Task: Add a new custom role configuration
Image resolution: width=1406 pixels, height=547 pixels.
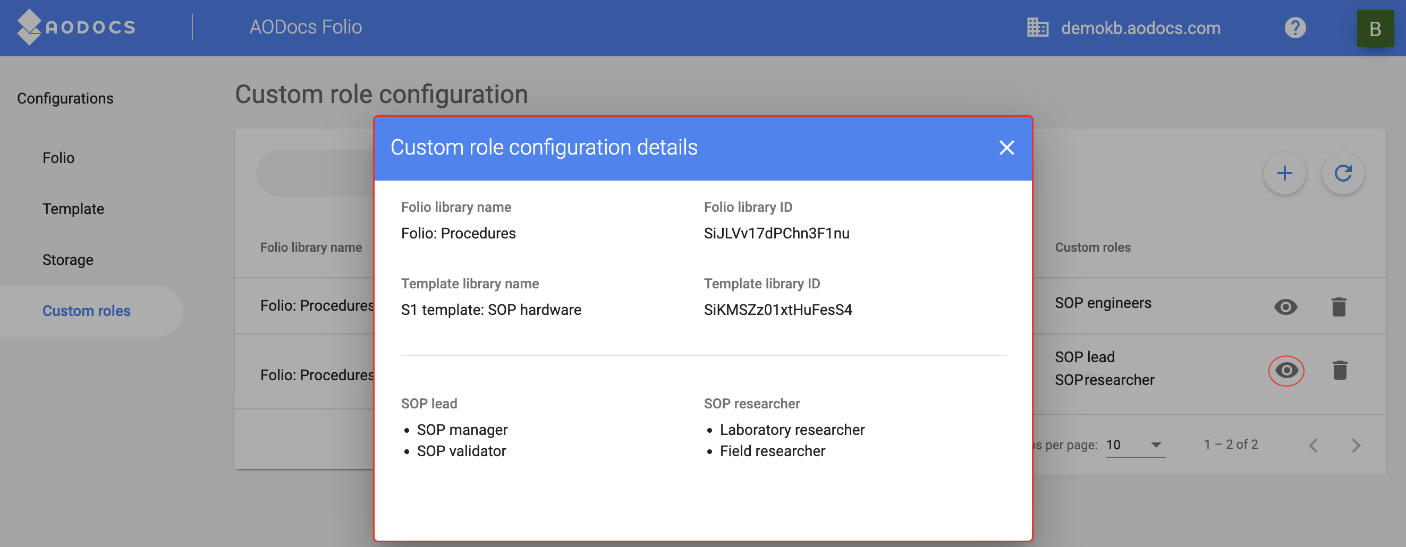Action: (1284, 174)
